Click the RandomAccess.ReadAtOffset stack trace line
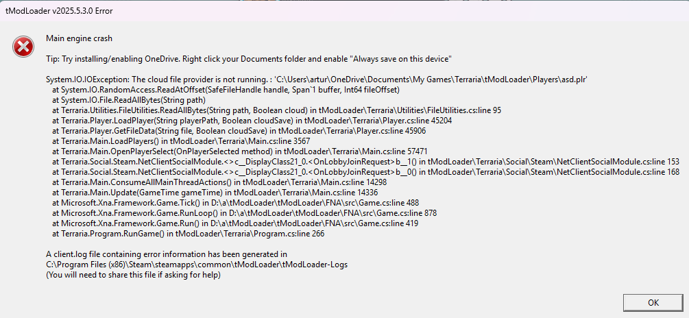The width and height of the screenshot is (689, 318). [226, 90]
